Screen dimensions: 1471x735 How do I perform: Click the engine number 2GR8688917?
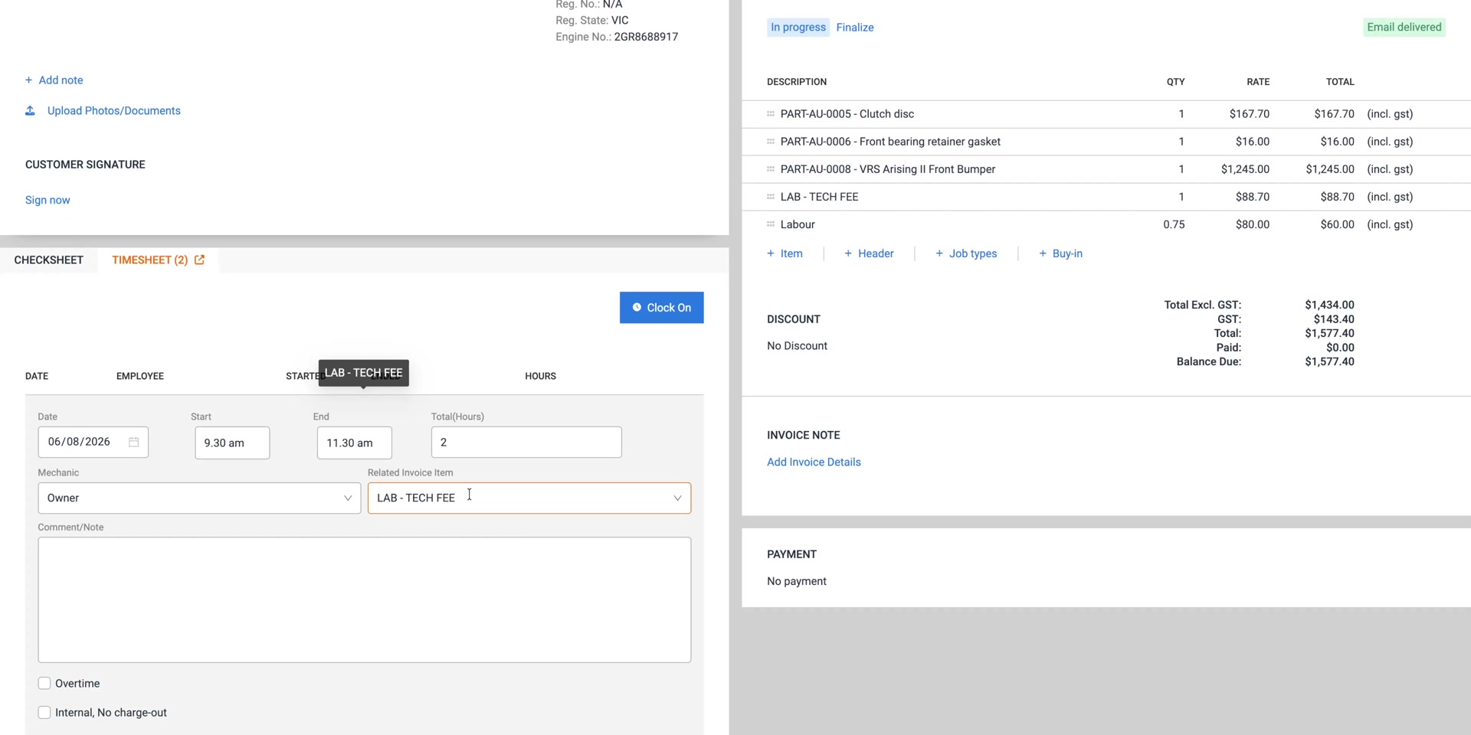point(646,37)
